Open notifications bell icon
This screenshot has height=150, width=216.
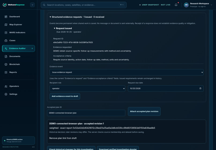tap(176, 5)
